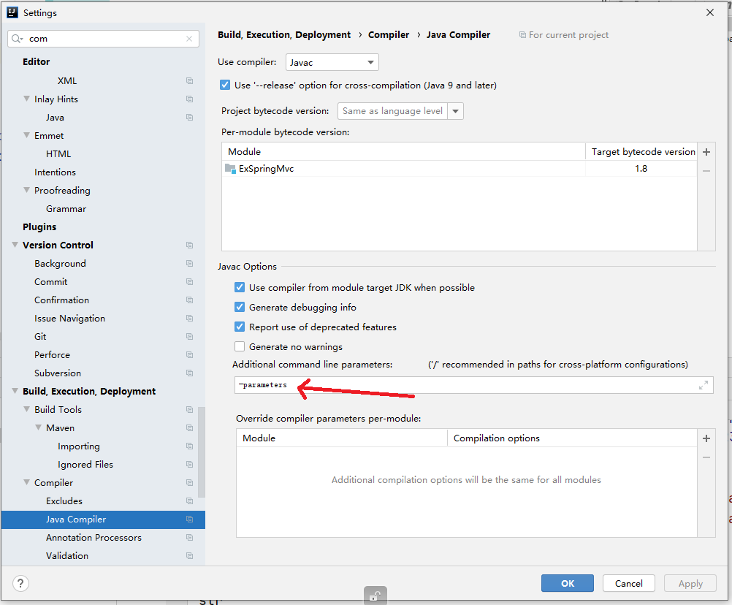Open the Plugins settings page

pyautogui.click(x=39, y=227)
